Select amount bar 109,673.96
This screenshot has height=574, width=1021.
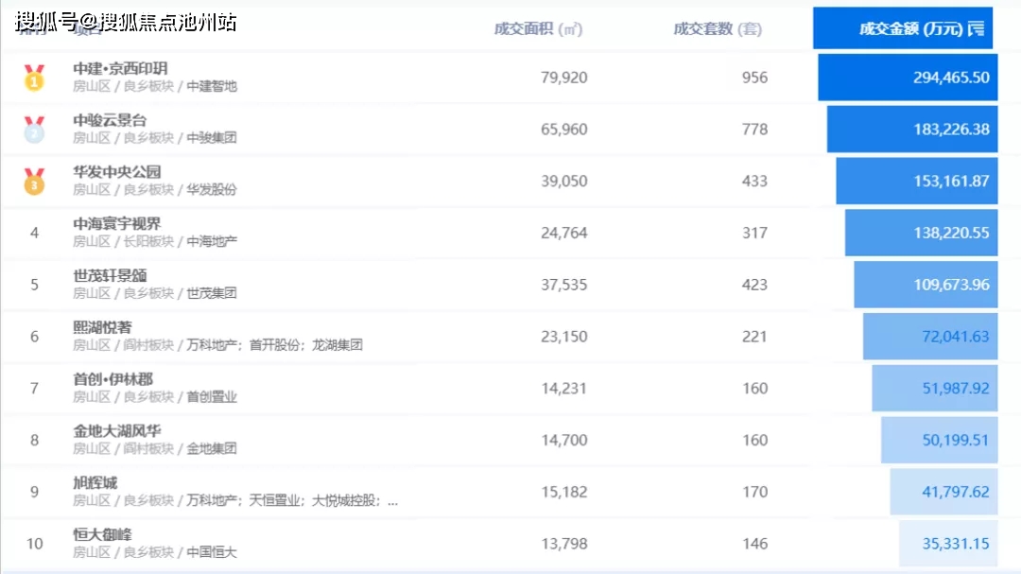pos(926,285)
